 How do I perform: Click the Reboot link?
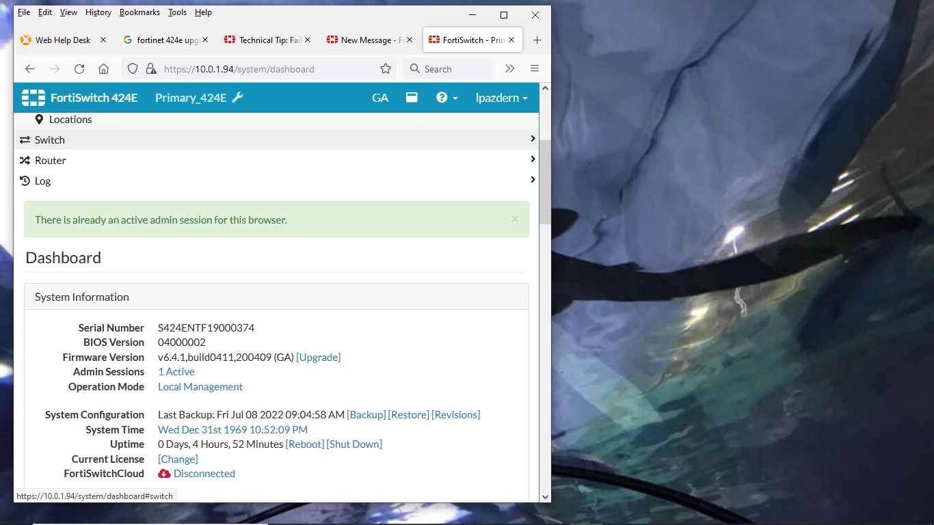[305, 444]
